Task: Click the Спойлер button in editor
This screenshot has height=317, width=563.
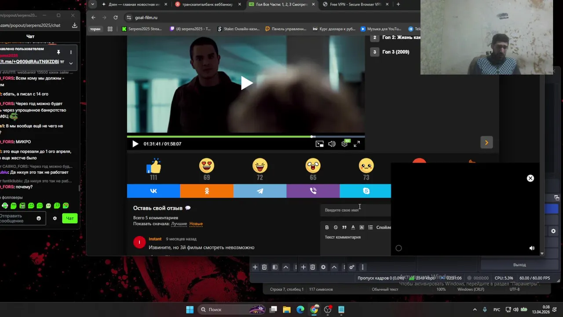Action: [x=384, y=227]
